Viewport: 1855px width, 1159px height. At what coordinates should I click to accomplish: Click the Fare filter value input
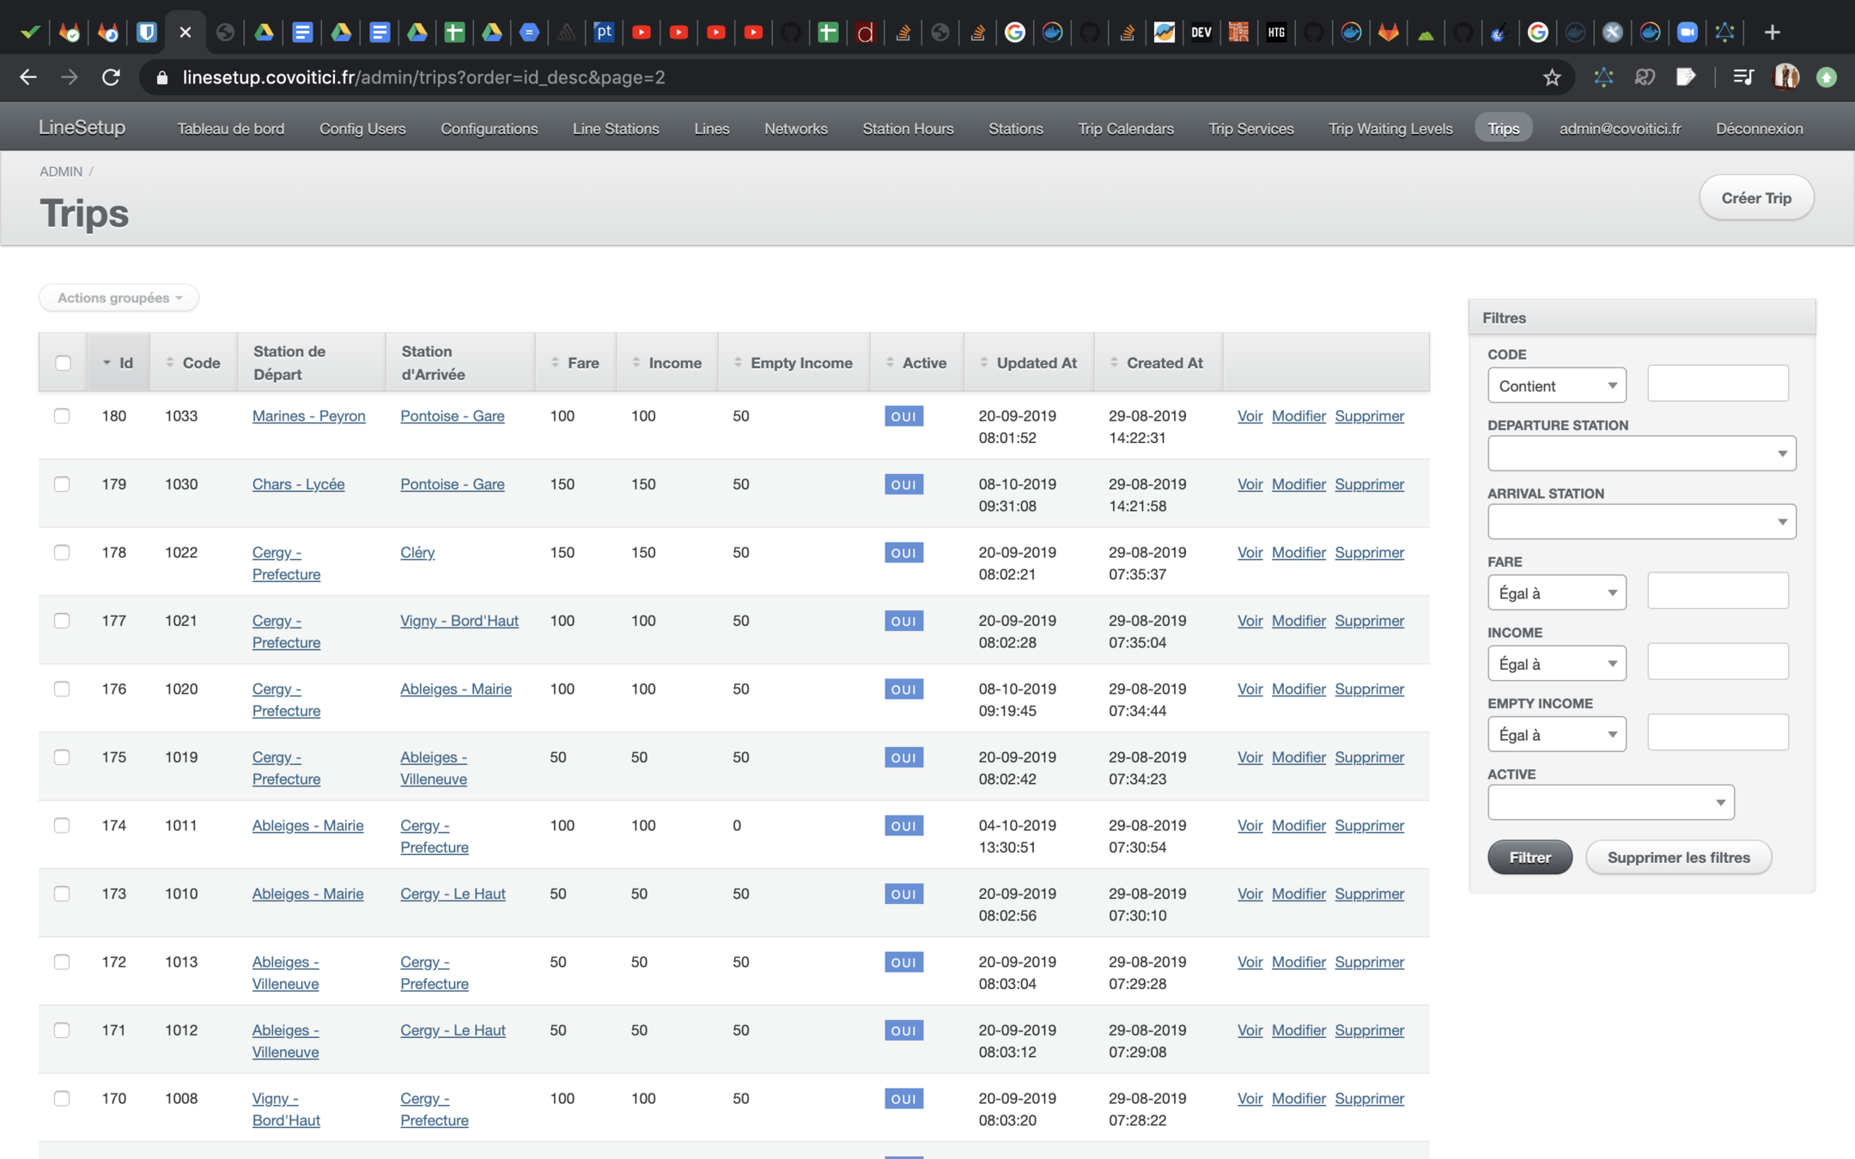click(1718, 592)
